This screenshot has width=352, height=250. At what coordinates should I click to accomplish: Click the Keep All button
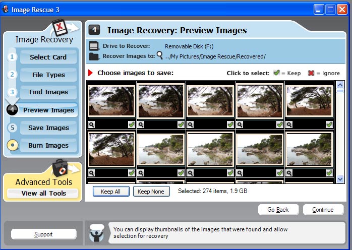[x=111, y=192]
